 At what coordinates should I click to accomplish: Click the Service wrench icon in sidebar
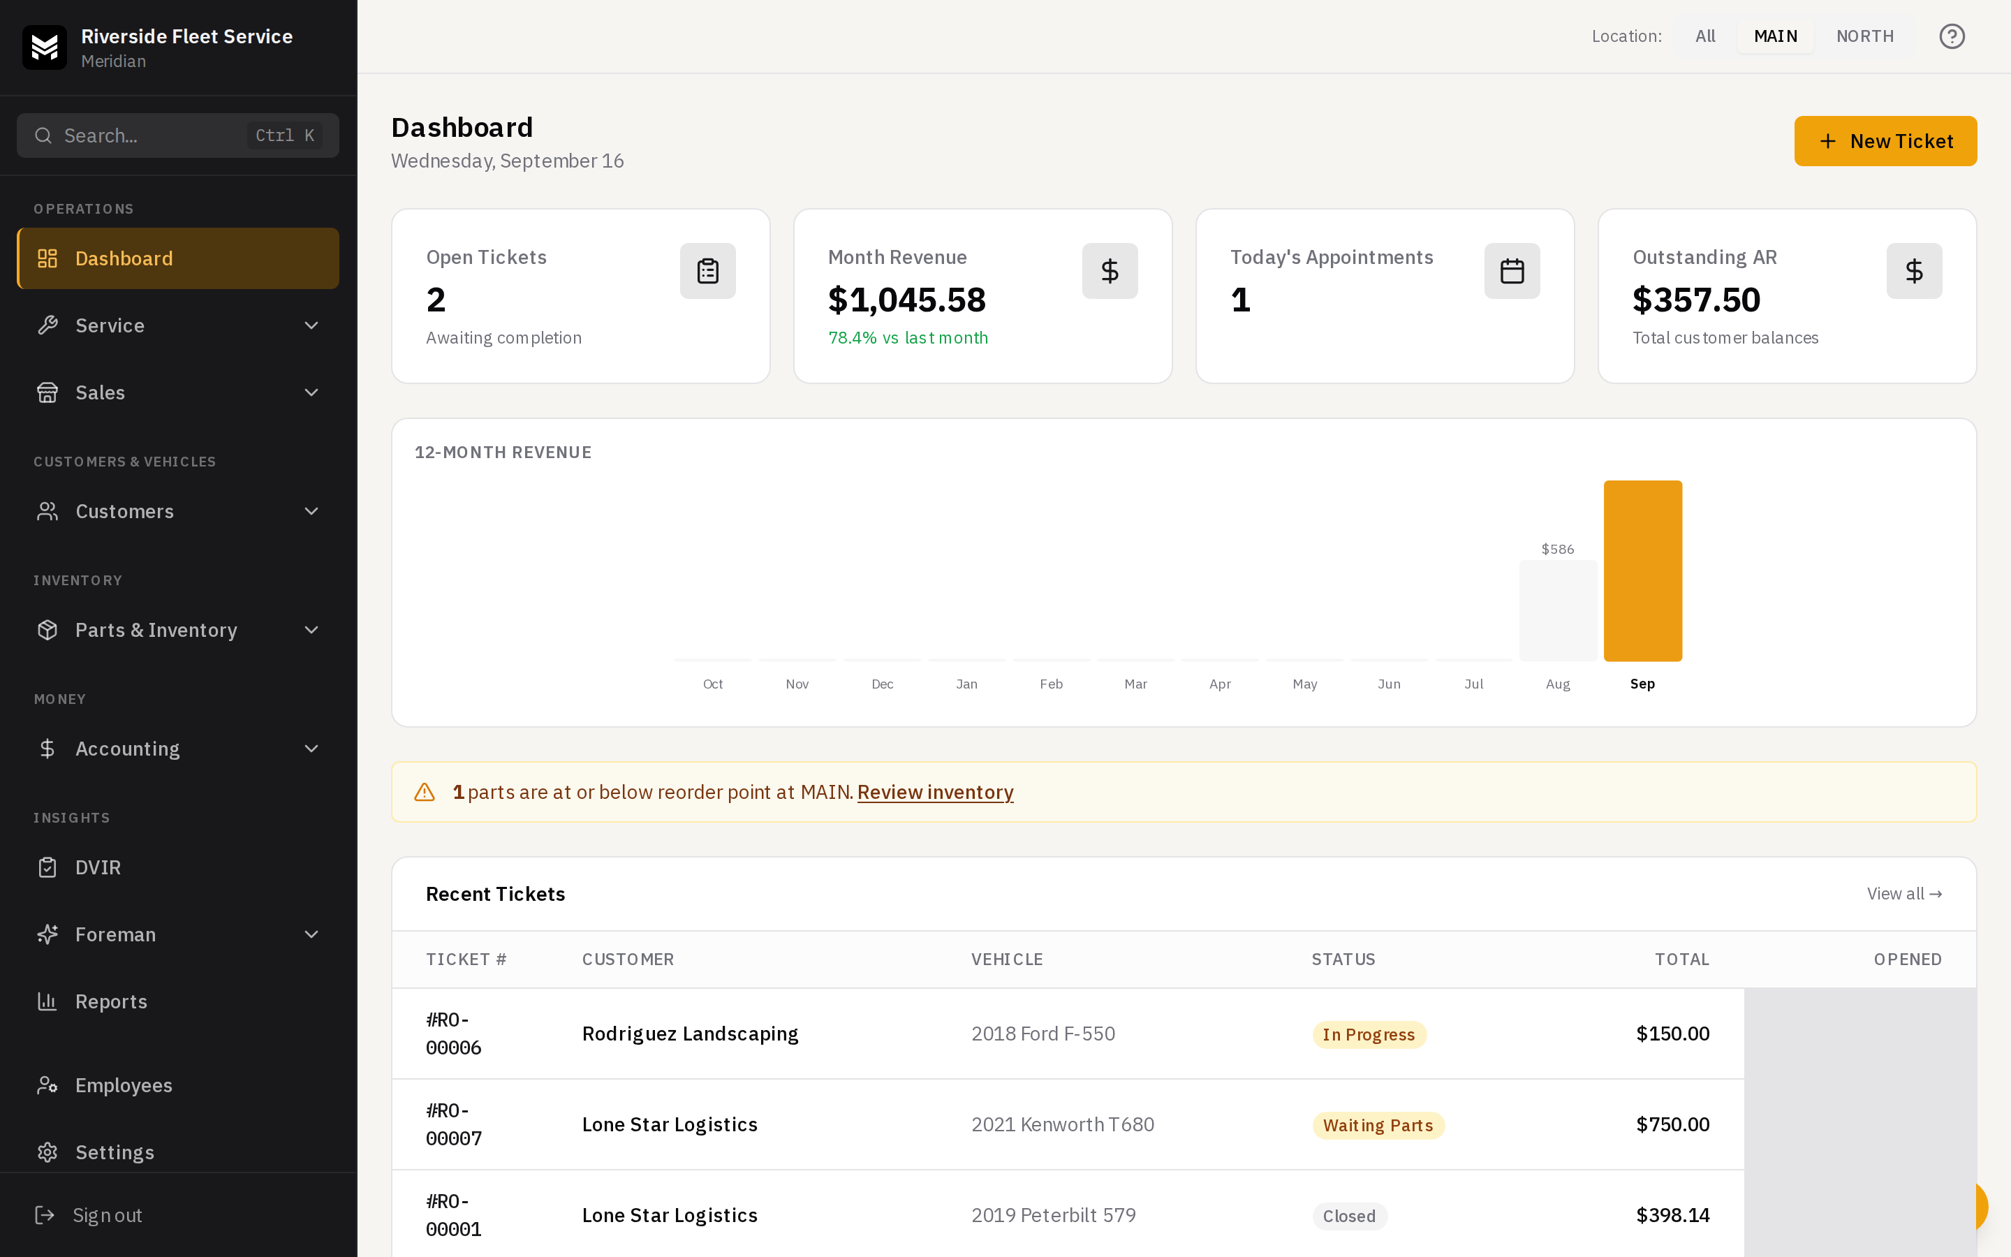(x=47, y=326)
